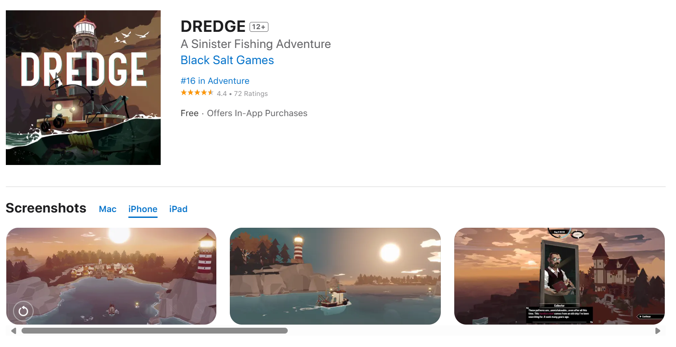
Task: Click the horizontal scrollbar thumb under screenshots
Action: pos(154,331)
